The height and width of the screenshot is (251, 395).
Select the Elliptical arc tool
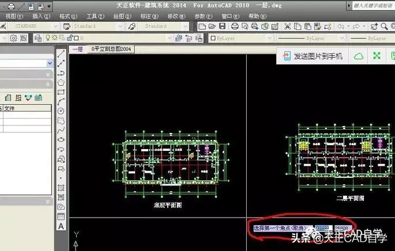[x=61, y=150]
